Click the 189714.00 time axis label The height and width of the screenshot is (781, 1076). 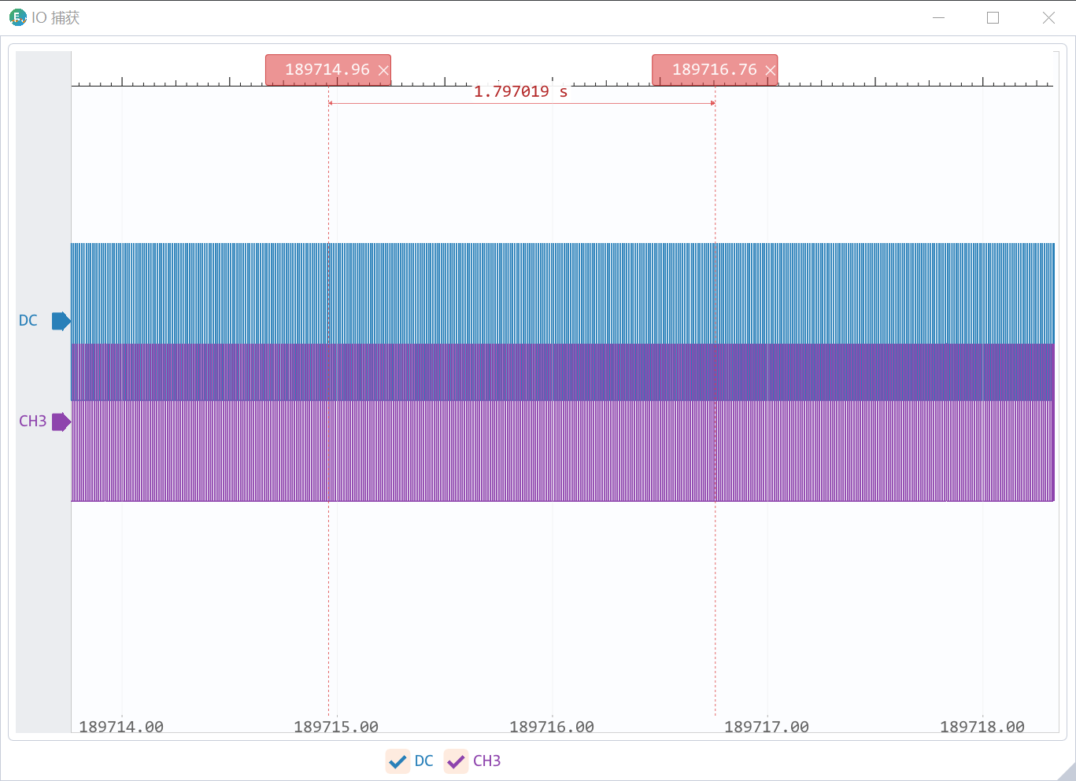click(121, 727)
